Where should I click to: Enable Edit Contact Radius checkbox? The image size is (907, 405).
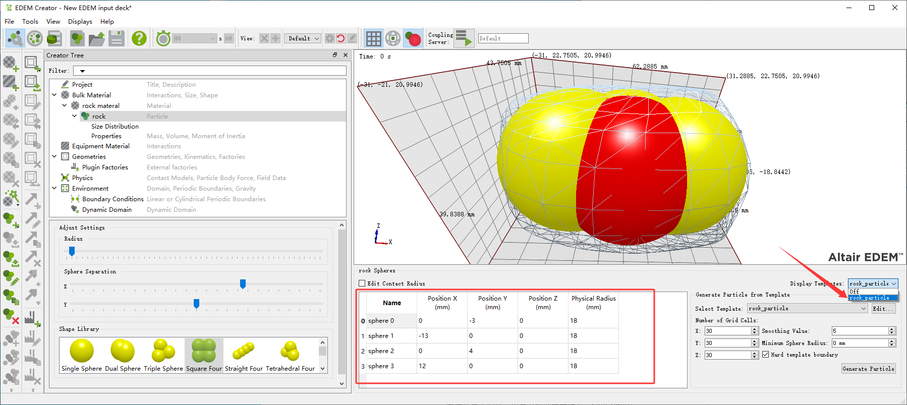[x=362, y=283]
